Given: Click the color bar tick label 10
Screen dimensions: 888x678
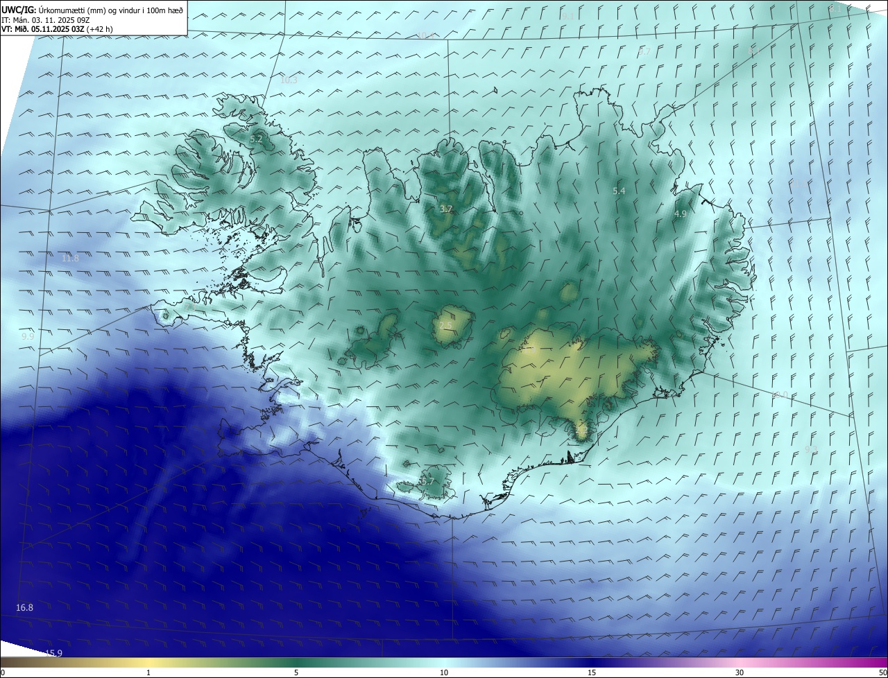Looking at the screenshot, I should coord(444,672).
